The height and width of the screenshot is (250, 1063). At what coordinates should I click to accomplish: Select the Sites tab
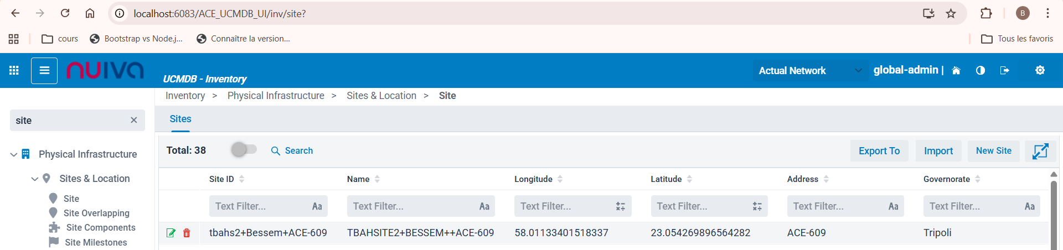(180, 119)
